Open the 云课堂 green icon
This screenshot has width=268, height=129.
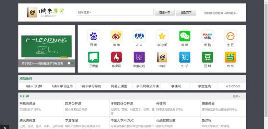[x=94, y=57]
